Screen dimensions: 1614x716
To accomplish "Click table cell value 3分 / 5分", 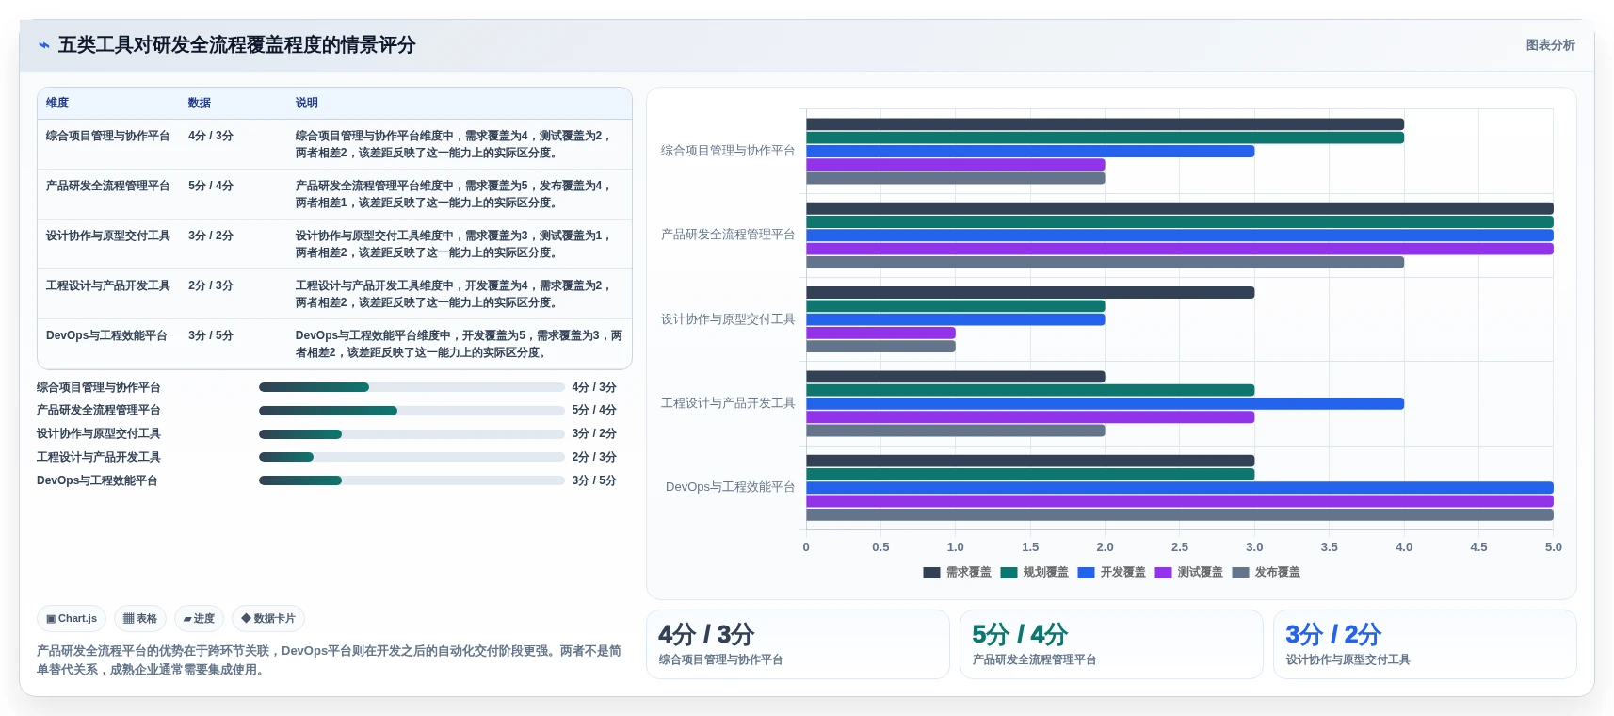I will coord(211,335).
